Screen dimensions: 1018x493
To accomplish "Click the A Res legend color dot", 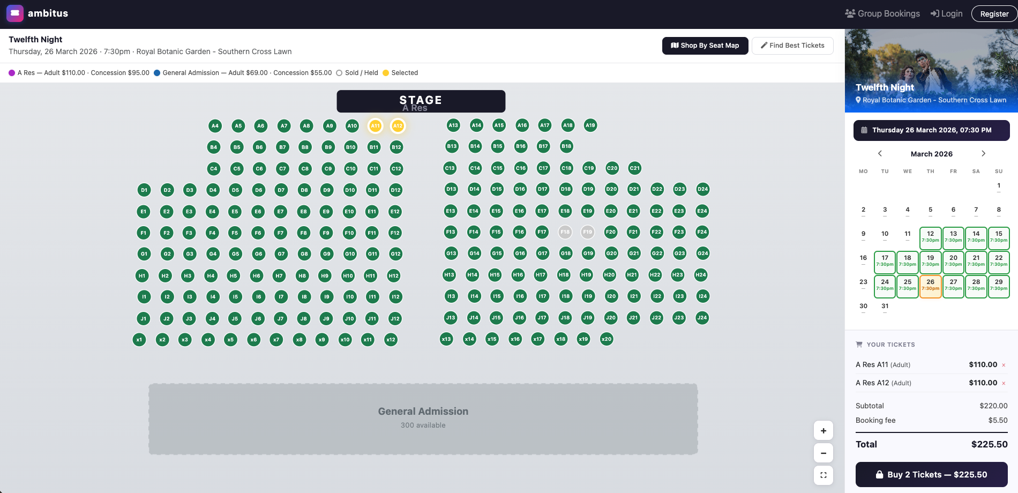I will click(11, 72).
